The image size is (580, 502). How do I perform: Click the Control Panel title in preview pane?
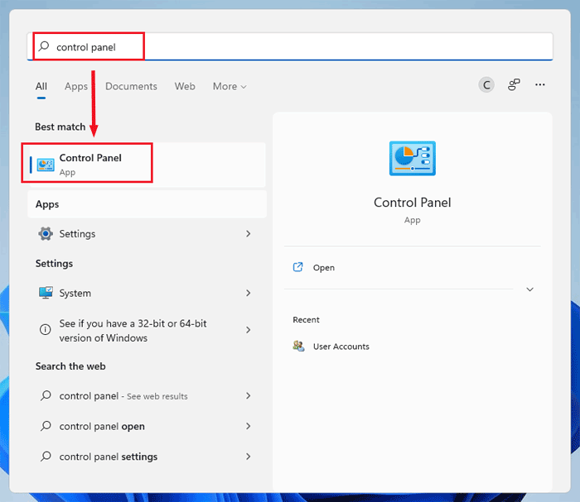coord(413,203)
